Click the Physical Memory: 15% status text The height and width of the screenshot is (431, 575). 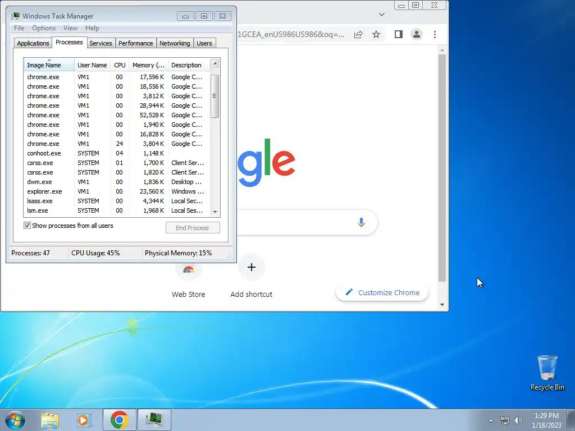click(178, 253)
